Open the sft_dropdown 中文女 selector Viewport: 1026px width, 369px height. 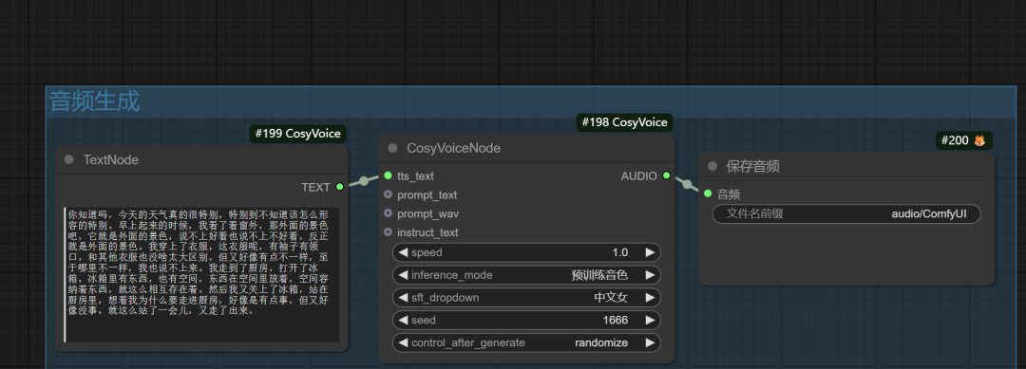(526, 298)
